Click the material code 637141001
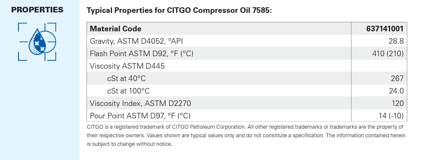Viewport: 436px width, 160px height. (x=385, y=29)
